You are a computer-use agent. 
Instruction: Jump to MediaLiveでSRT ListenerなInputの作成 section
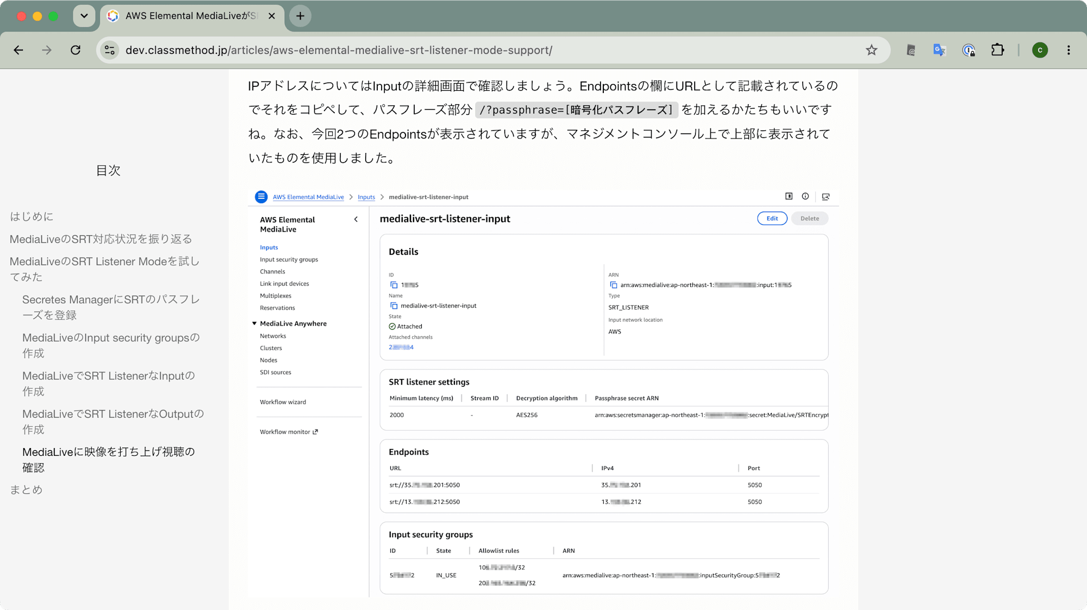coord(109,383)
